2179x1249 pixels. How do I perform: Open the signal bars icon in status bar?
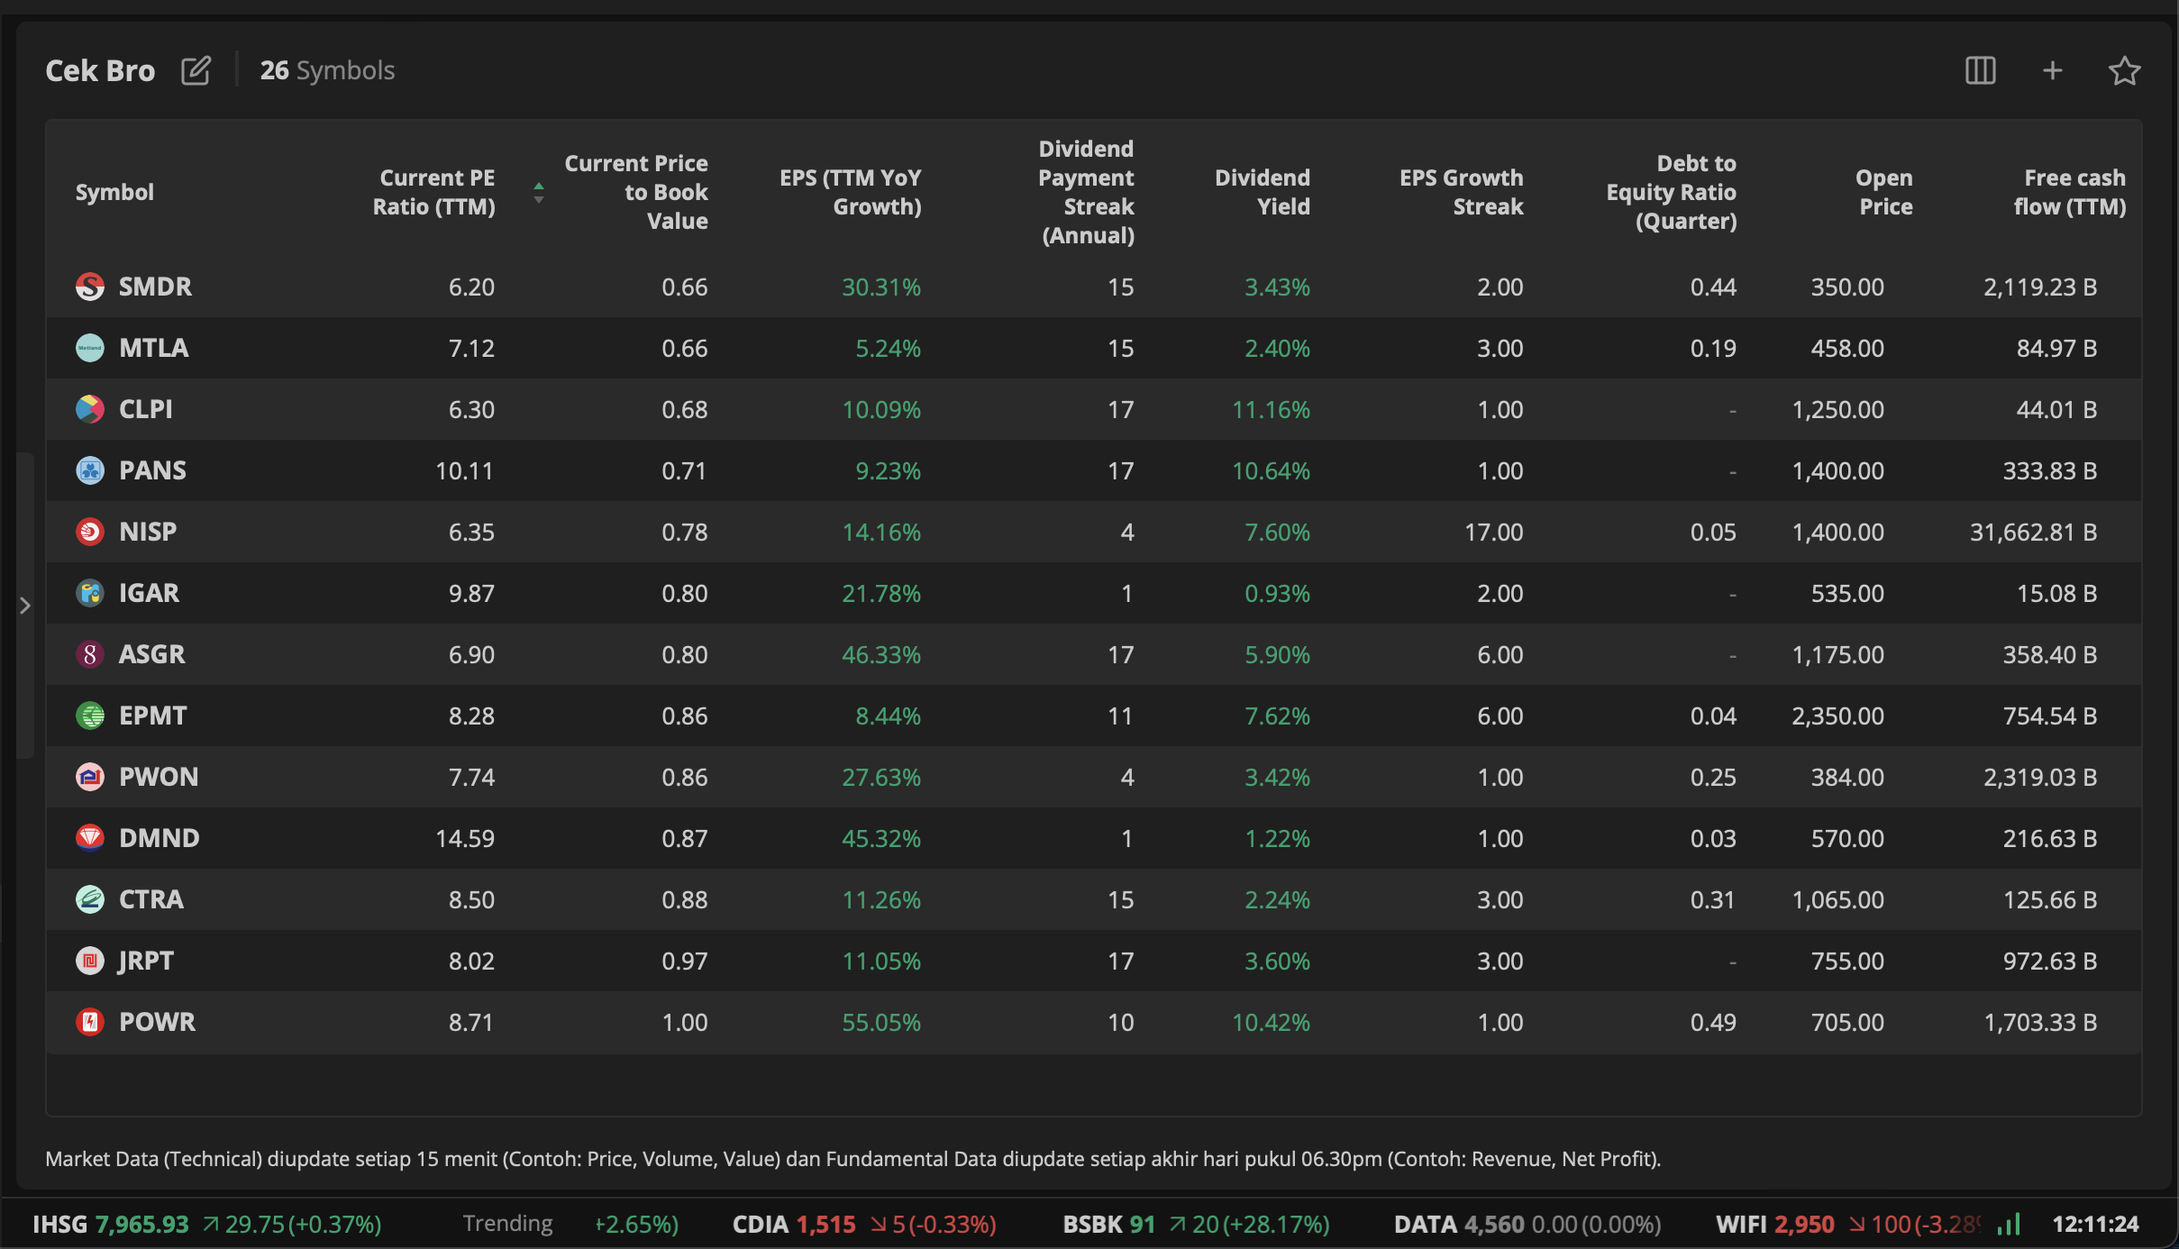click(x=2009, y=1224)
